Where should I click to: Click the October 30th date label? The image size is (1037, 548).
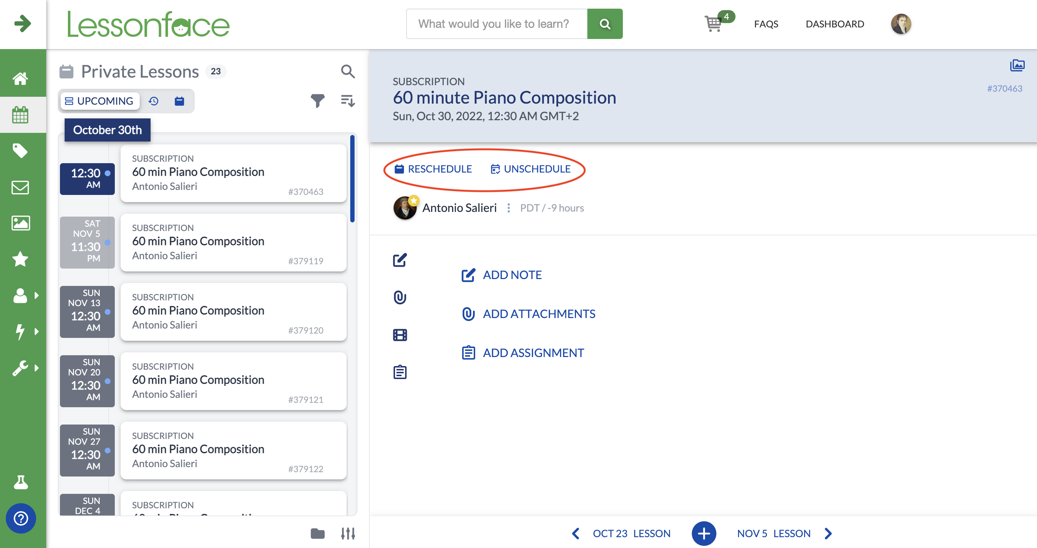coord(108,130)
